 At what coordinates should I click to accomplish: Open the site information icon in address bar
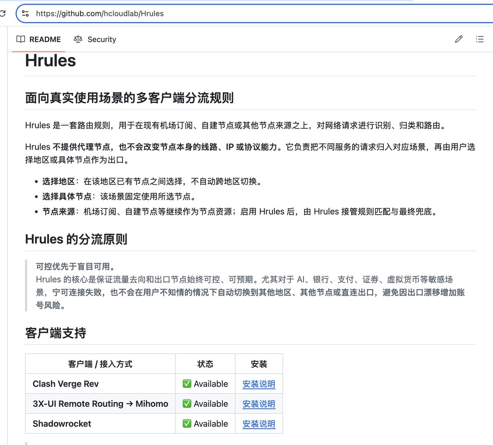tap(25, 14)
